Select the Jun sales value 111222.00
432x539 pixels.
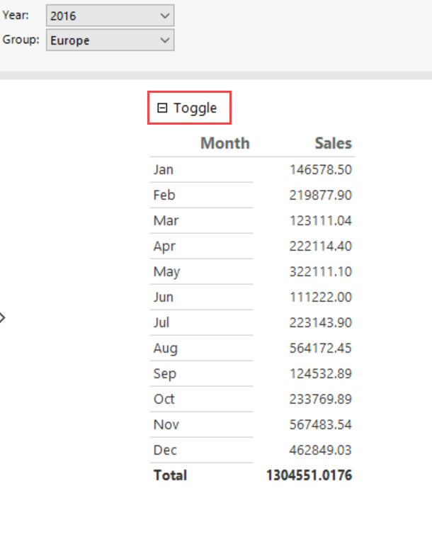[x=320, y=297]
